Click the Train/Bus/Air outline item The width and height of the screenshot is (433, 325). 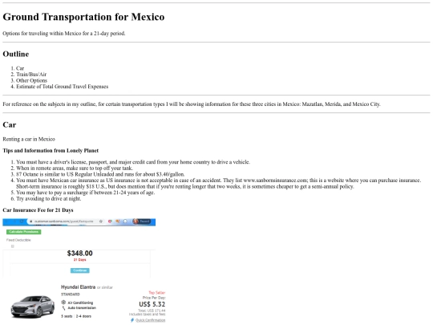coord(31,74)
